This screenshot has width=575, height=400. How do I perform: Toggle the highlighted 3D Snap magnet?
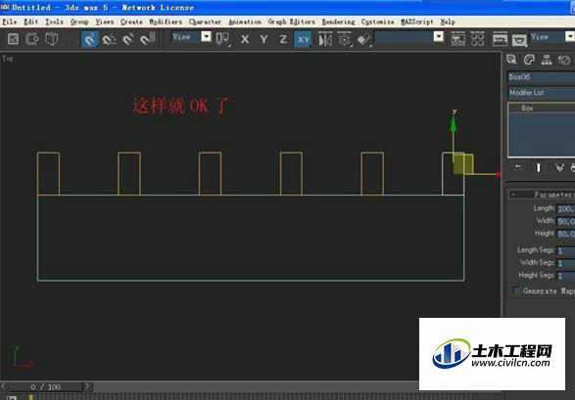90,39
